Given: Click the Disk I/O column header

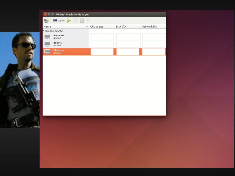Looking at the screenshot, I should [128, 26].
